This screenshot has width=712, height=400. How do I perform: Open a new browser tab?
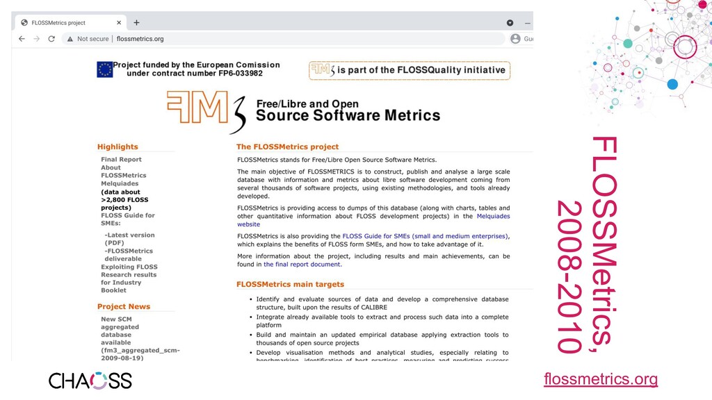(x=136, y=22)
